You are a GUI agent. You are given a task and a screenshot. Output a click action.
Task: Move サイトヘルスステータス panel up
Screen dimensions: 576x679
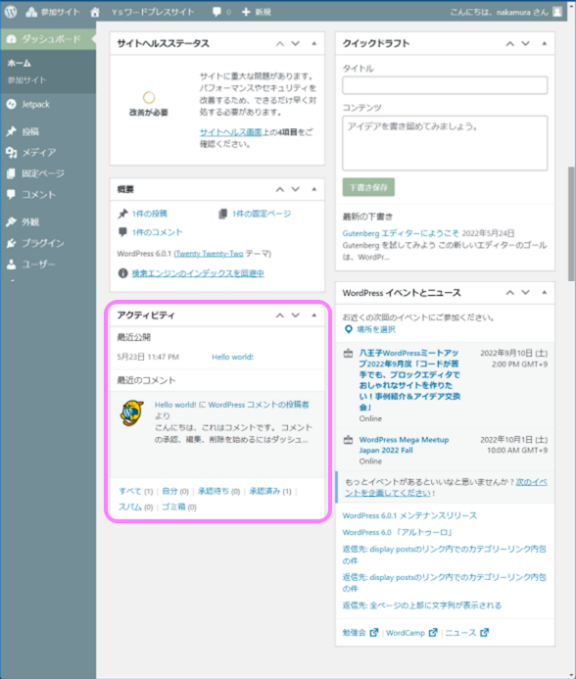280,44
